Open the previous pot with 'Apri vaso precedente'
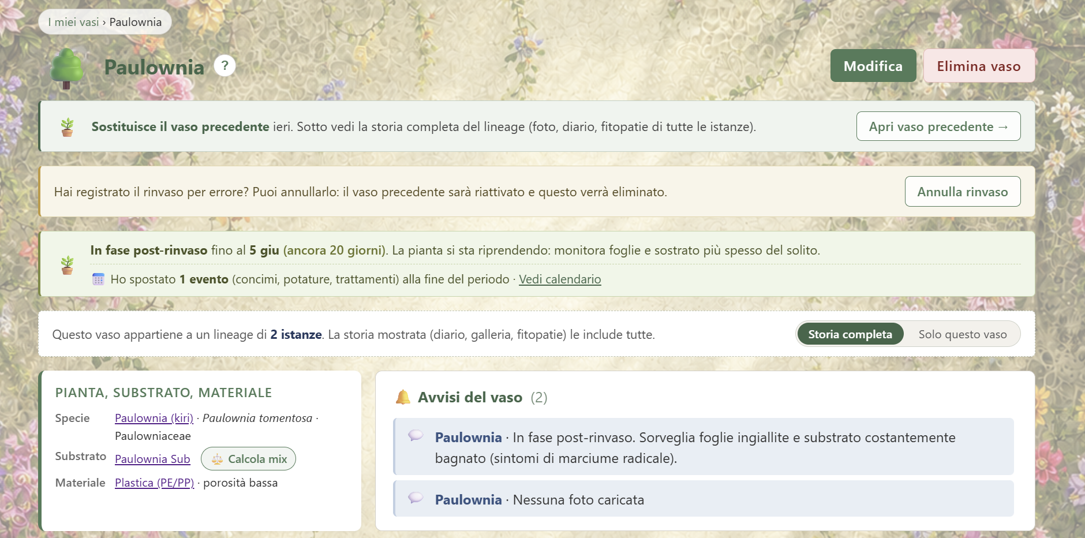 [x=938, y=126]
